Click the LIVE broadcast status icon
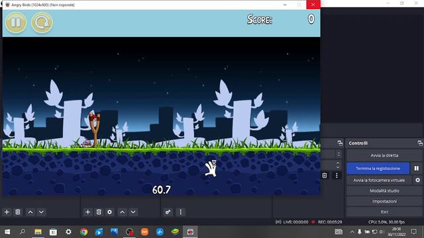Screen dimensions: 424x238 click(278, 222)
